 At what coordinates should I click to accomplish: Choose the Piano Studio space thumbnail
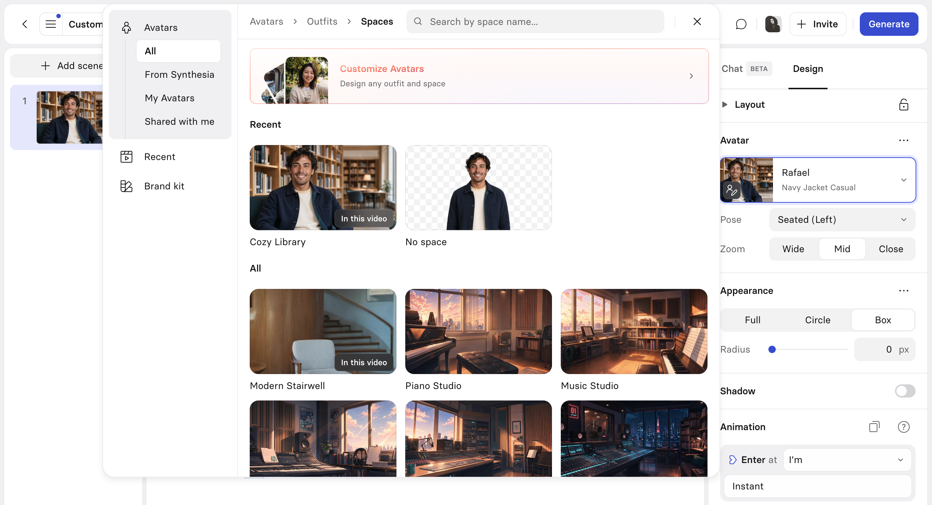pos(478,331)
